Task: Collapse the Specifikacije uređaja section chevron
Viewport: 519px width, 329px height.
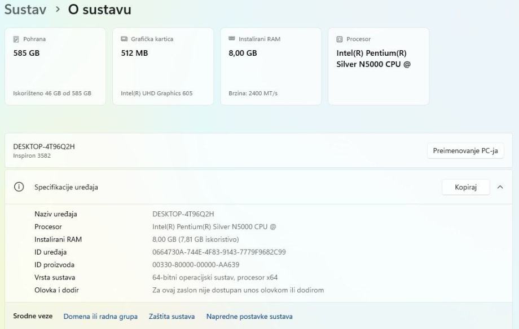Action: [x=500, y=187]
